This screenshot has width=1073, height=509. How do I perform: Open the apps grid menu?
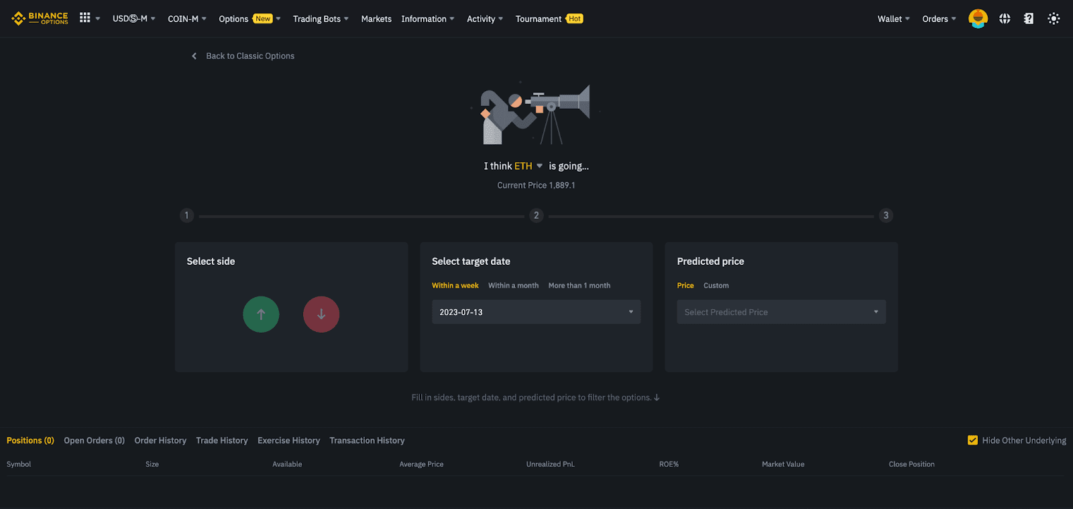point(85,18)
